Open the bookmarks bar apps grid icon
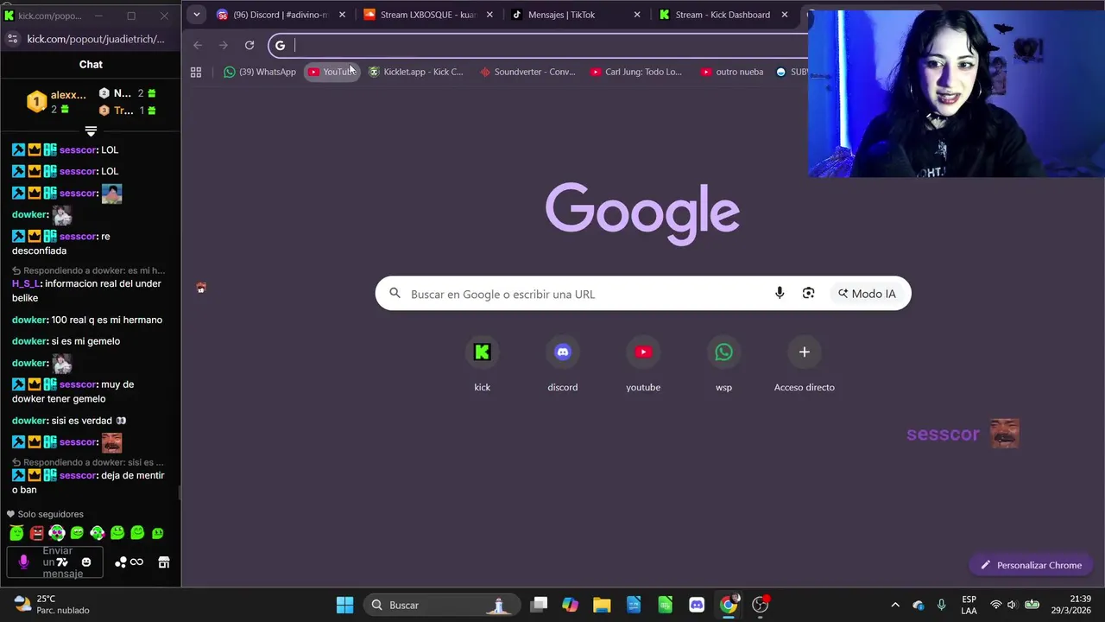 [196, 72]
